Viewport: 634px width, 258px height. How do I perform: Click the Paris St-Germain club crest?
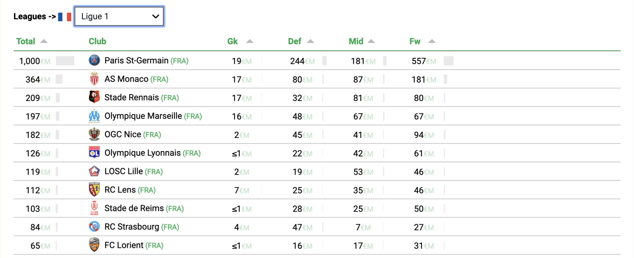94,60
